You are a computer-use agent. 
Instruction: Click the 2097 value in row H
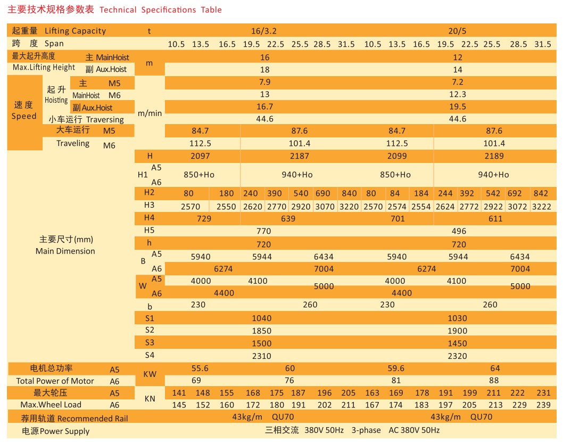tap(201, 156)
